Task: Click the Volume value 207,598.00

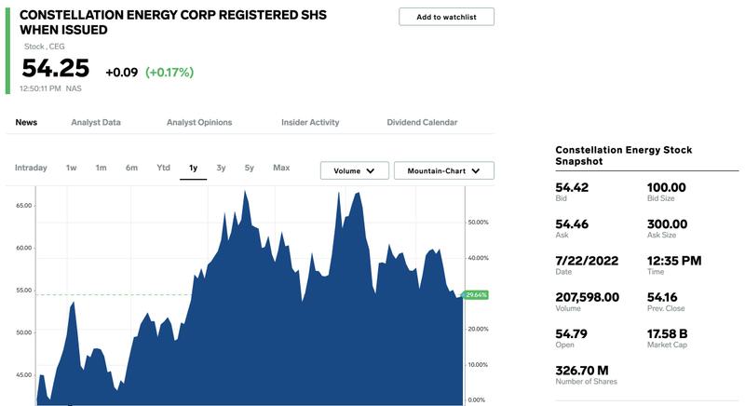Action: click(588, 297)
